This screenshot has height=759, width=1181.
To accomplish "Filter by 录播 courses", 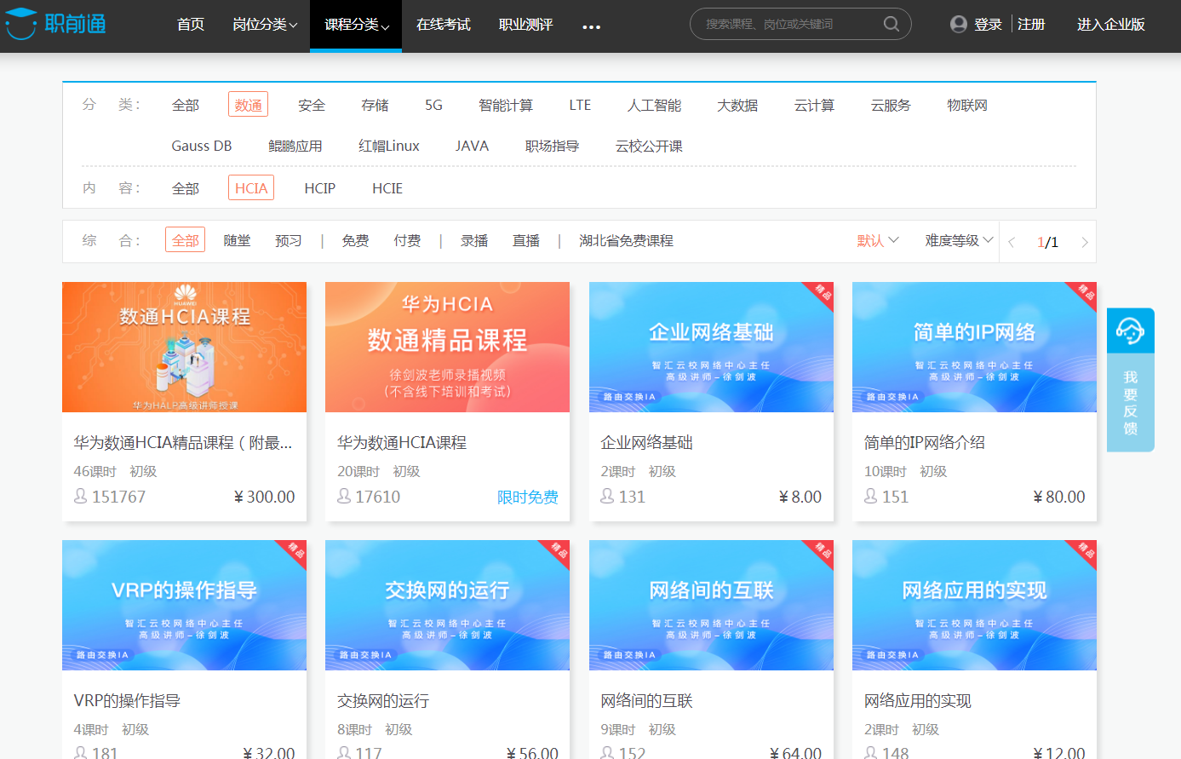I will (x=474, y=241).
